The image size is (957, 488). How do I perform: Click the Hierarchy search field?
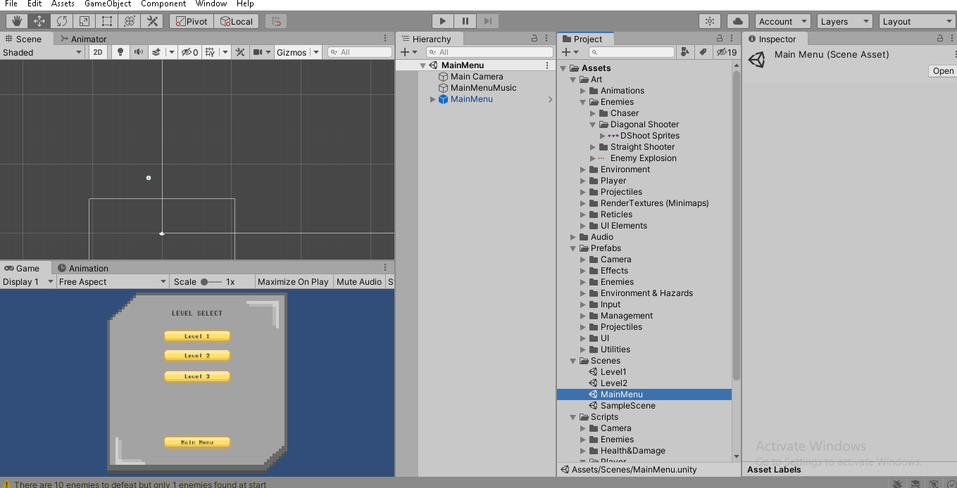pyautogui.click(x=489, y=52)
